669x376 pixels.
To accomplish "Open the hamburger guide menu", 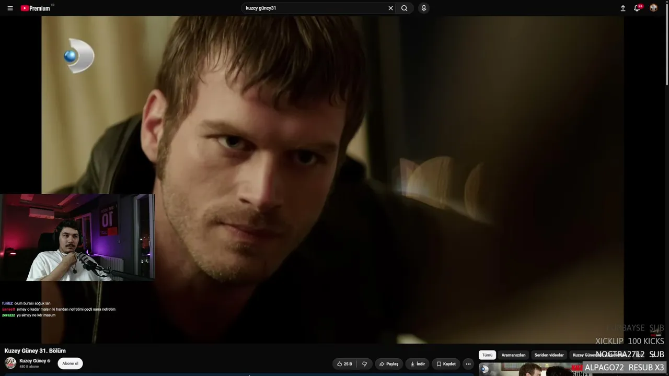I will [x=10, y=8].
